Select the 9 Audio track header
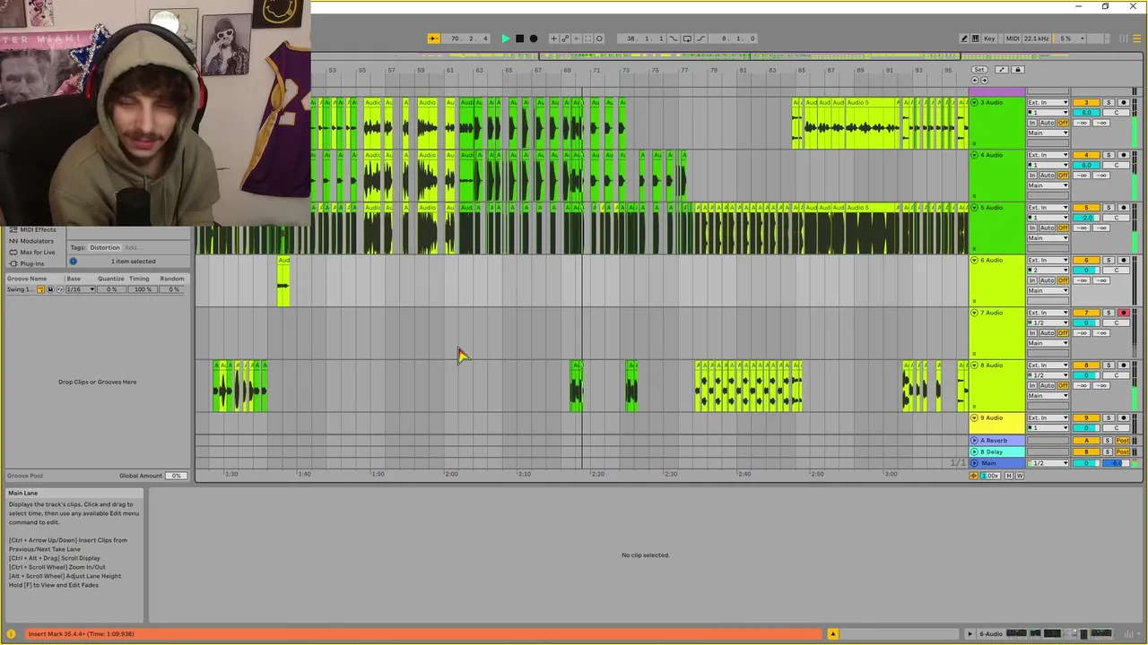 click(997, 423)
